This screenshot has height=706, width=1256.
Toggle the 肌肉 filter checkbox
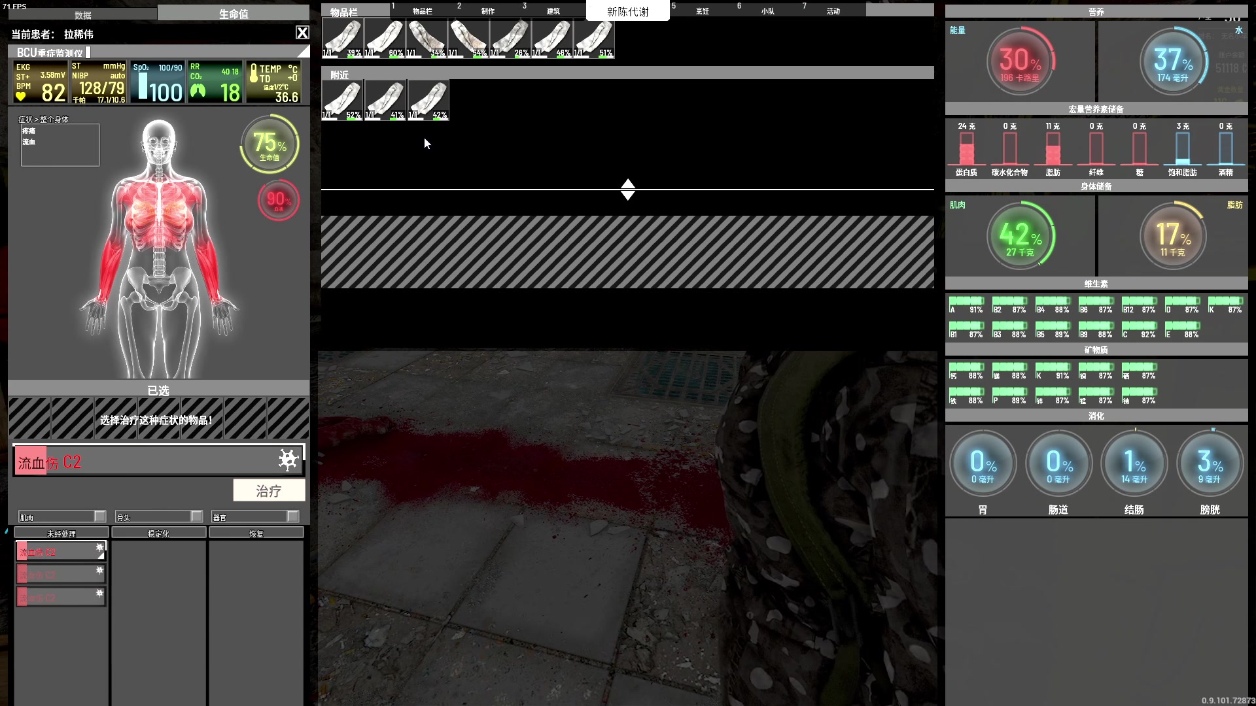[99, 516]
